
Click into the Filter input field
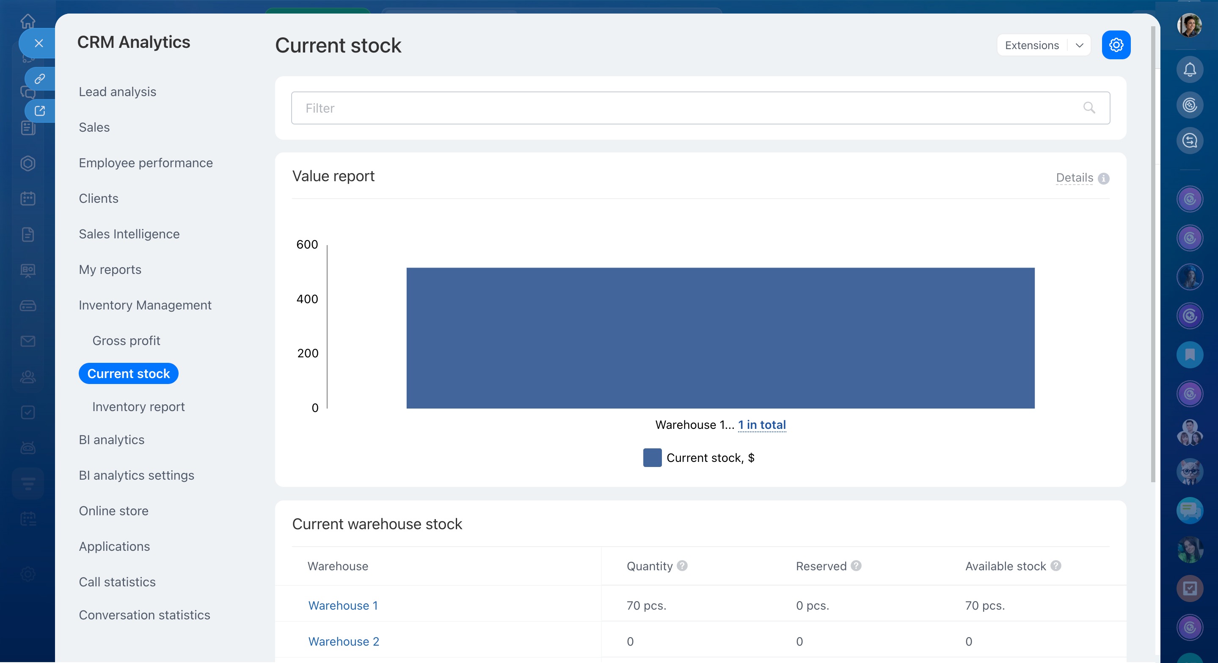pos(662,108)
